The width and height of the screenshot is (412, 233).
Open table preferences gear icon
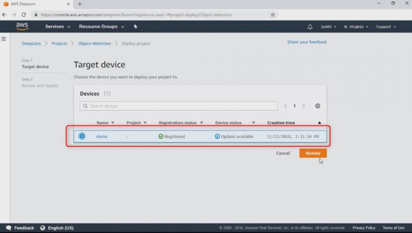tap(318, 106)
